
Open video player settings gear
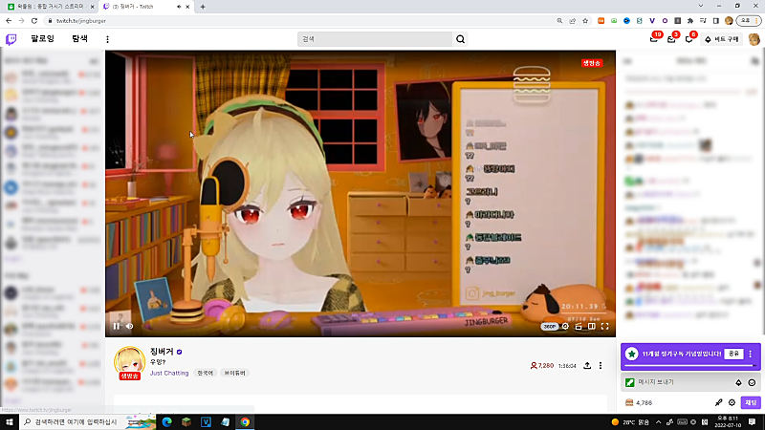point(565,326)
